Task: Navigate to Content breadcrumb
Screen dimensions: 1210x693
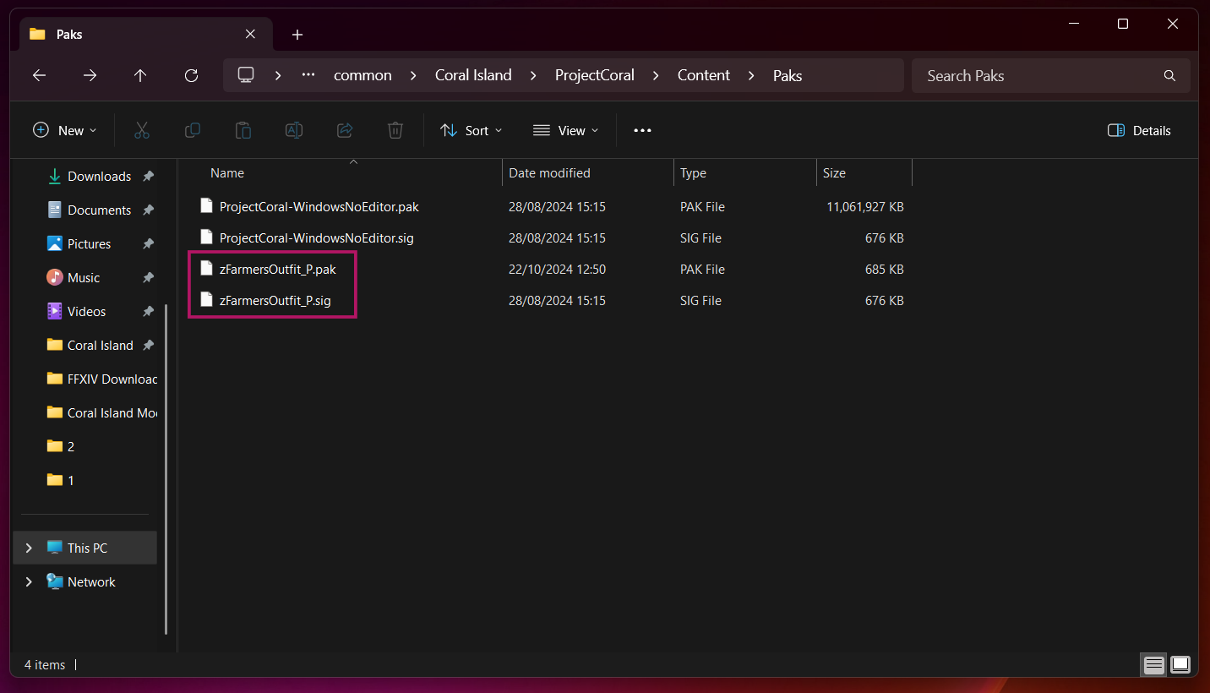Action: point(704,75)
